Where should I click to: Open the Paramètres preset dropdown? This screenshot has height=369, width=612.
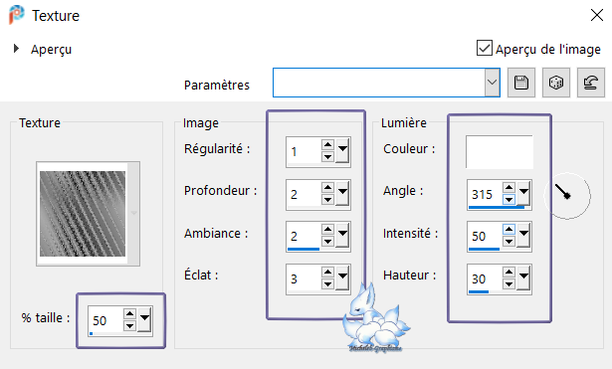point(493,83)
